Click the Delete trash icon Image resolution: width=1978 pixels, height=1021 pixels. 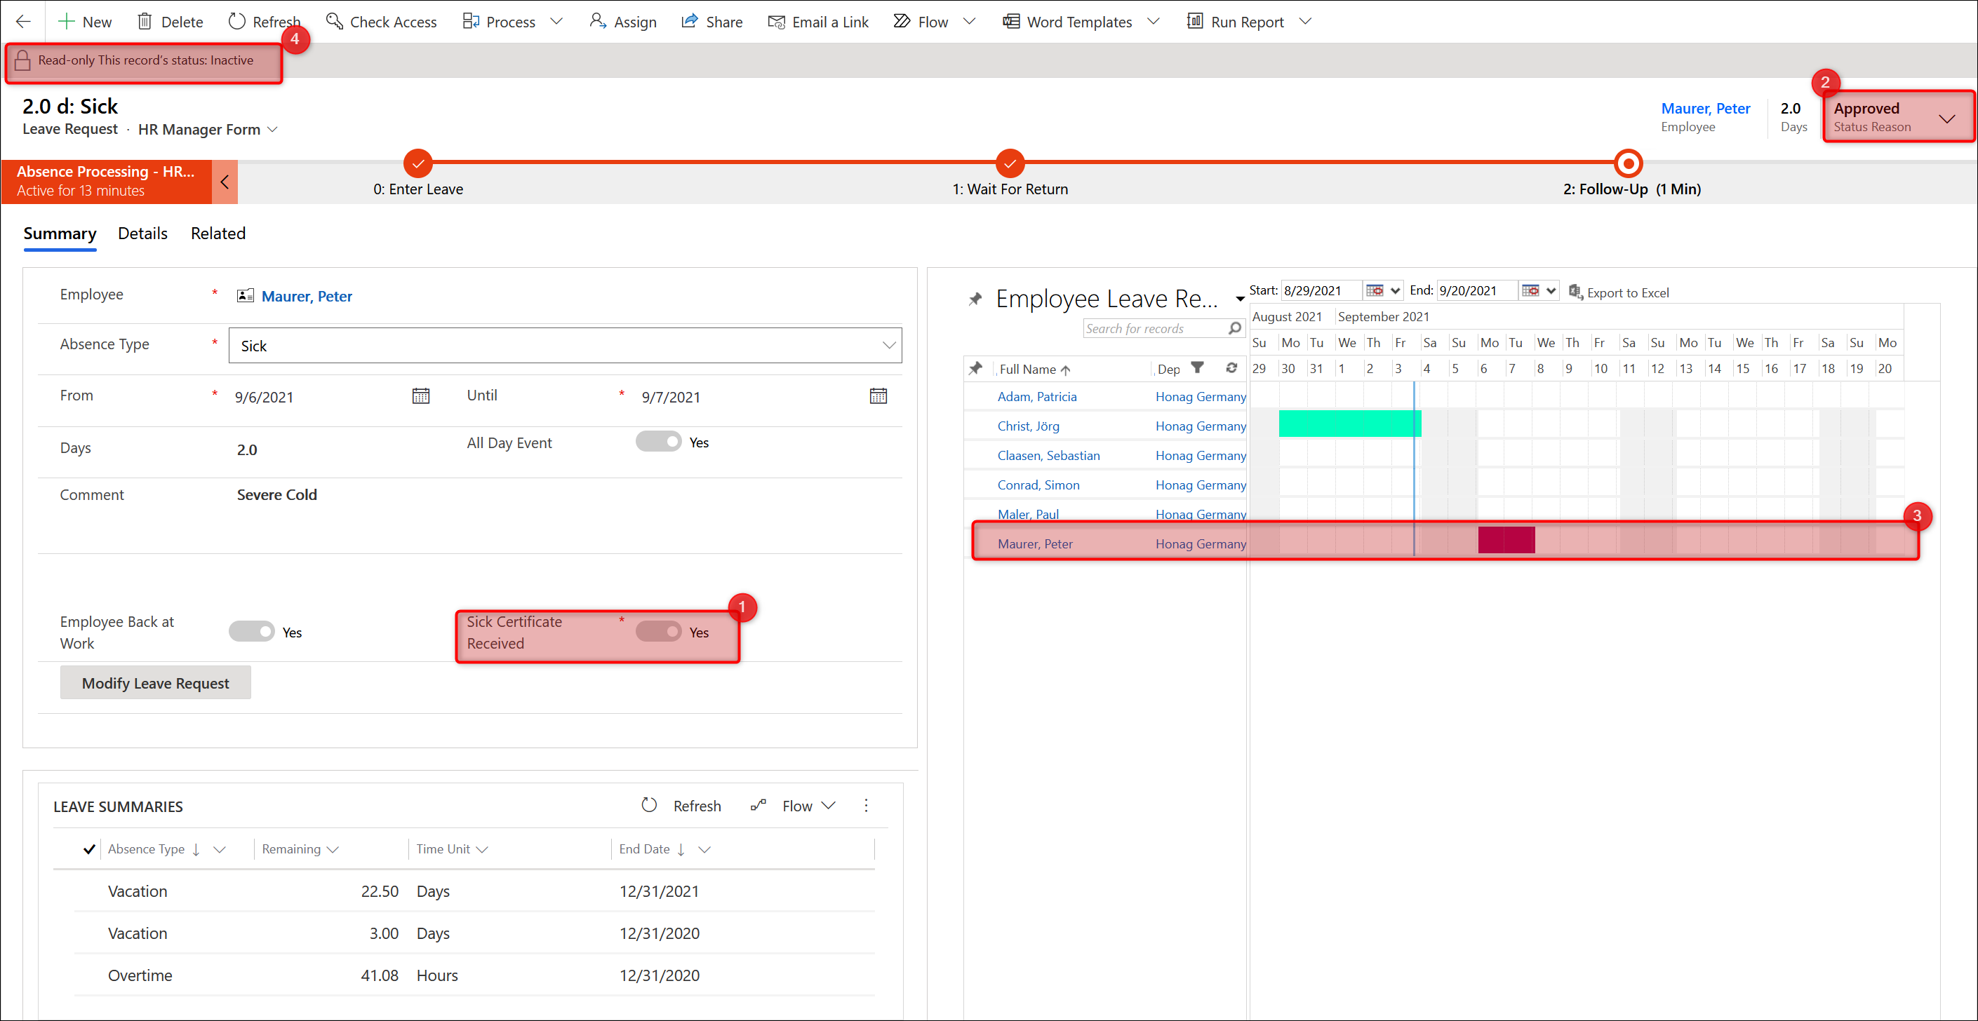[x=145, y=22]
